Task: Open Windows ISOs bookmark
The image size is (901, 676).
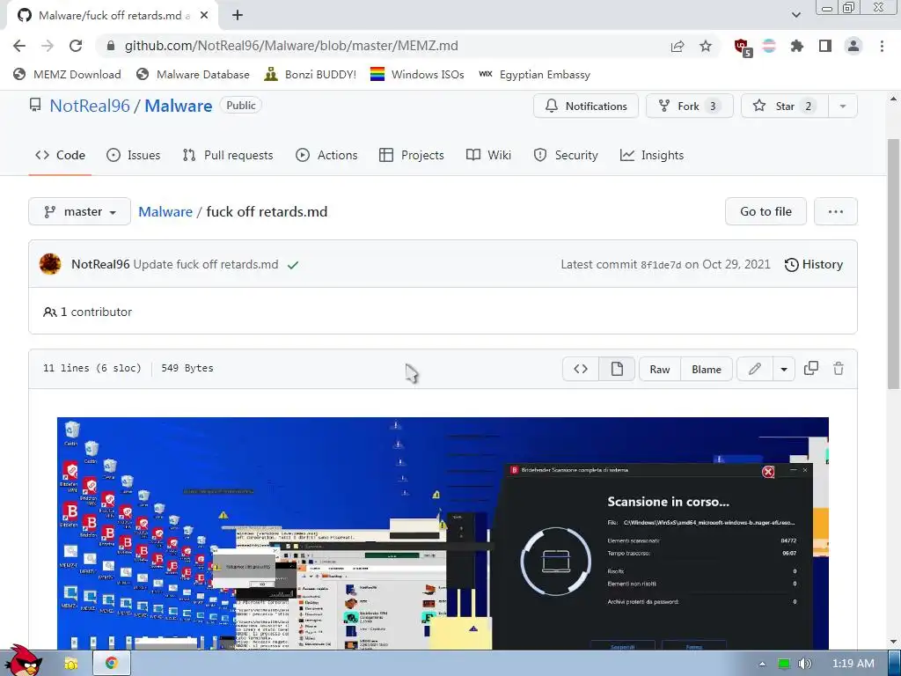Action: 417,75
